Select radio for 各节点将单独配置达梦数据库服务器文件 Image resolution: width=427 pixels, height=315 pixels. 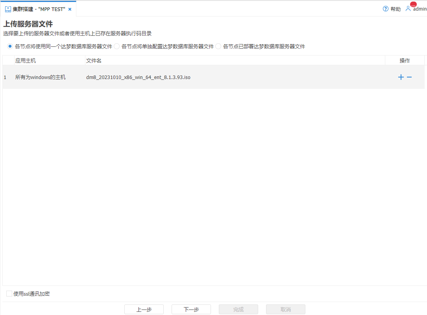[x=117, y=46]
